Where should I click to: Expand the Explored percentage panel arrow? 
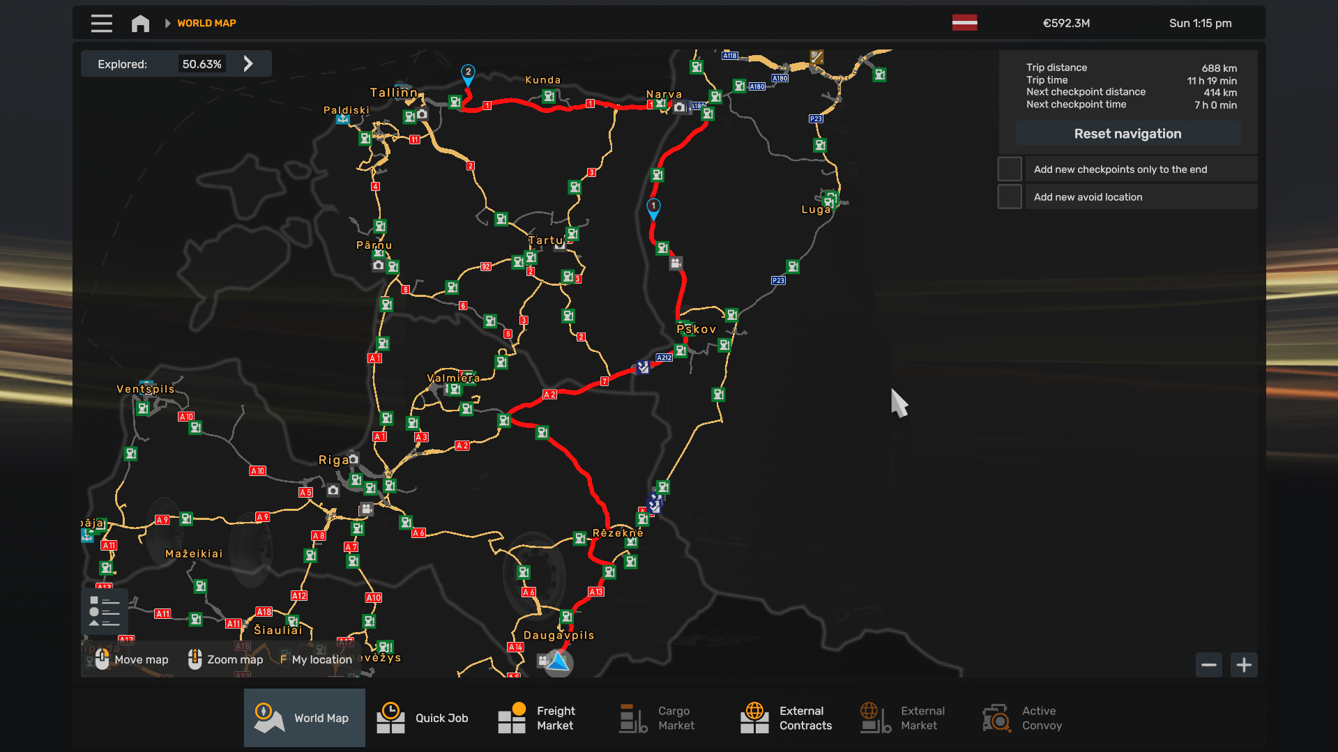pyautogui.click(x=248, y=64)
